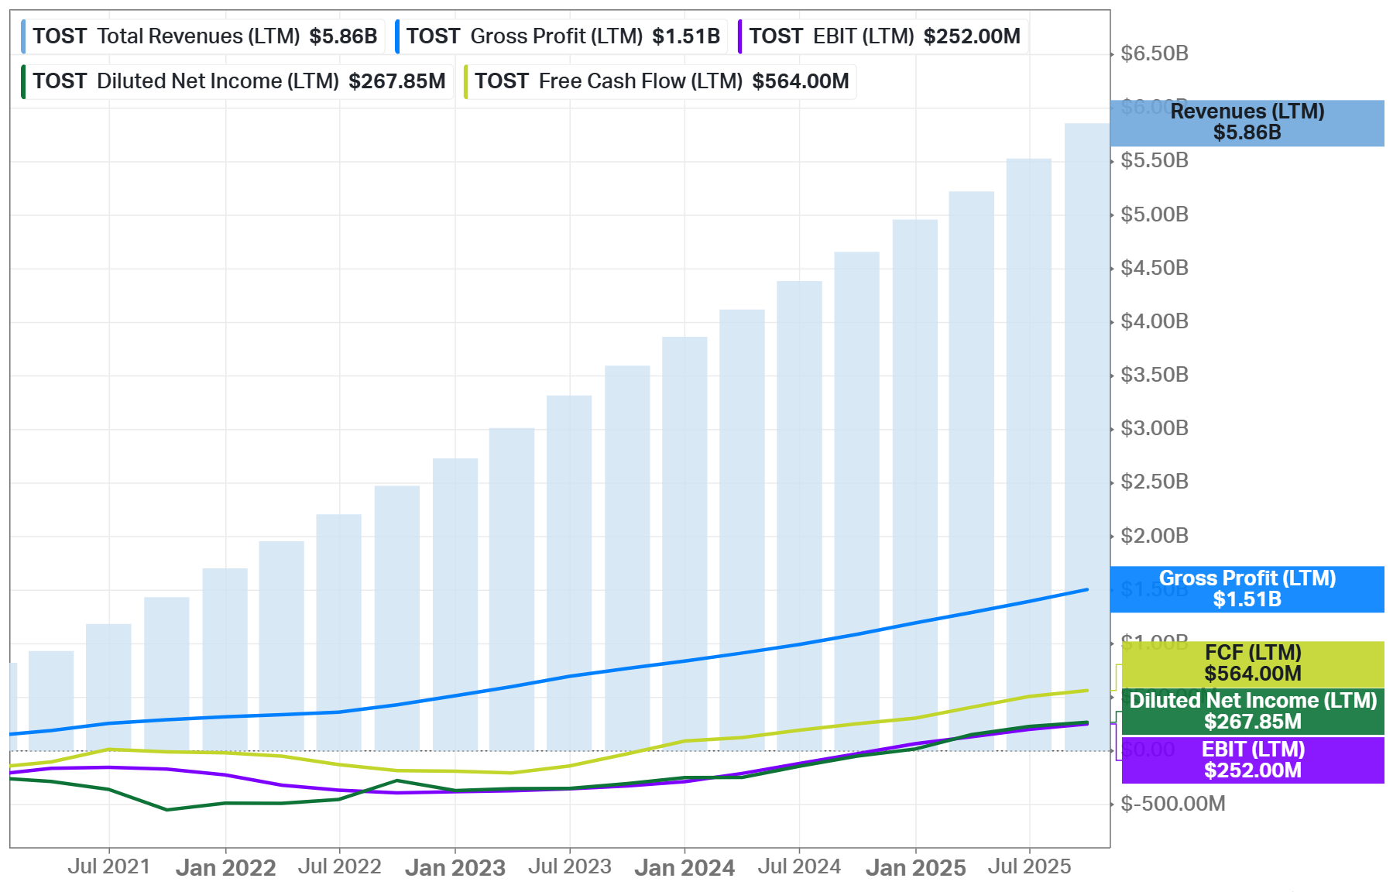Click the tallest revenue bar at the far right
This screenshot has width=1393, height=892.
pos(1087,437)
